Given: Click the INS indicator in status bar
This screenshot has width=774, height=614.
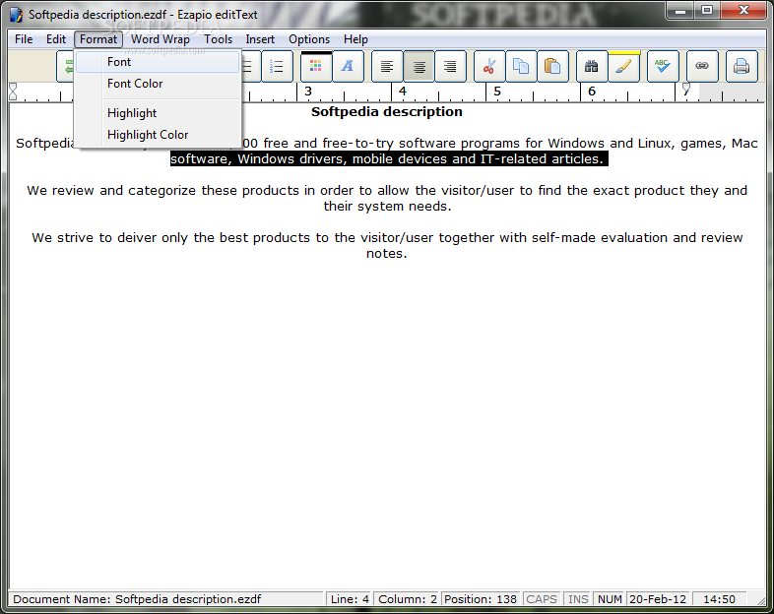Looking at the screenshot, I should pyautogui.click(x=577, y=599).
